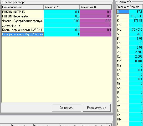Select the Zn element cell
Viewport: 143px width, 126px height.
[123, 52]
